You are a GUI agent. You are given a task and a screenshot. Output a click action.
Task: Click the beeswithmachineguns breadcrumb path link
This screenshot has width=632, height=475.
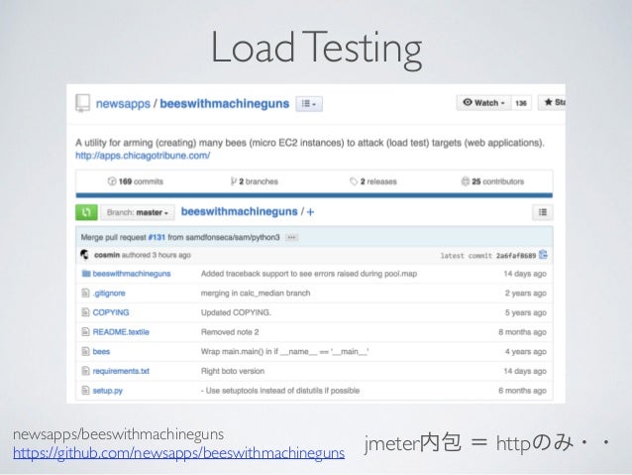pyautogui.click(x=239, y=211)
